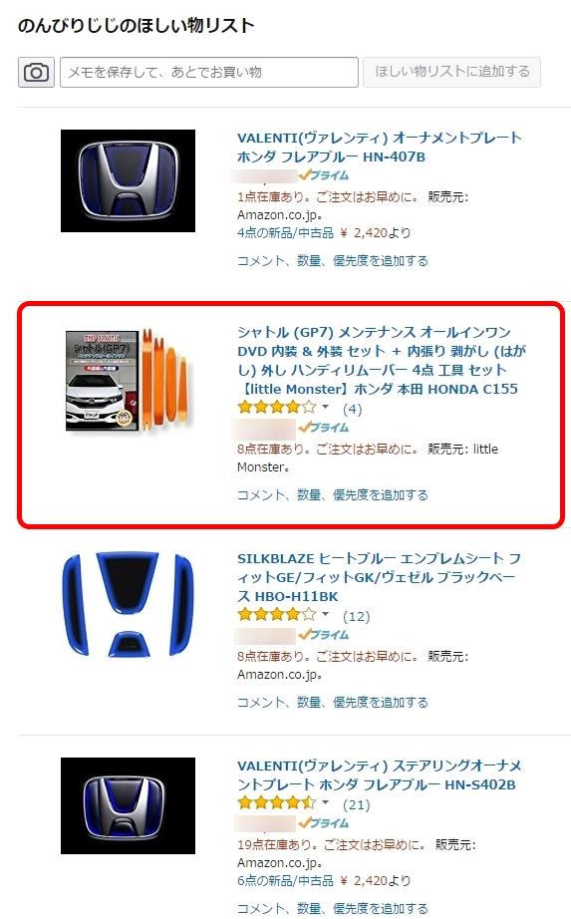This screenshot has width=571, height=919.
Task: Open the (12) reviews count link
Action: point(357,616)
